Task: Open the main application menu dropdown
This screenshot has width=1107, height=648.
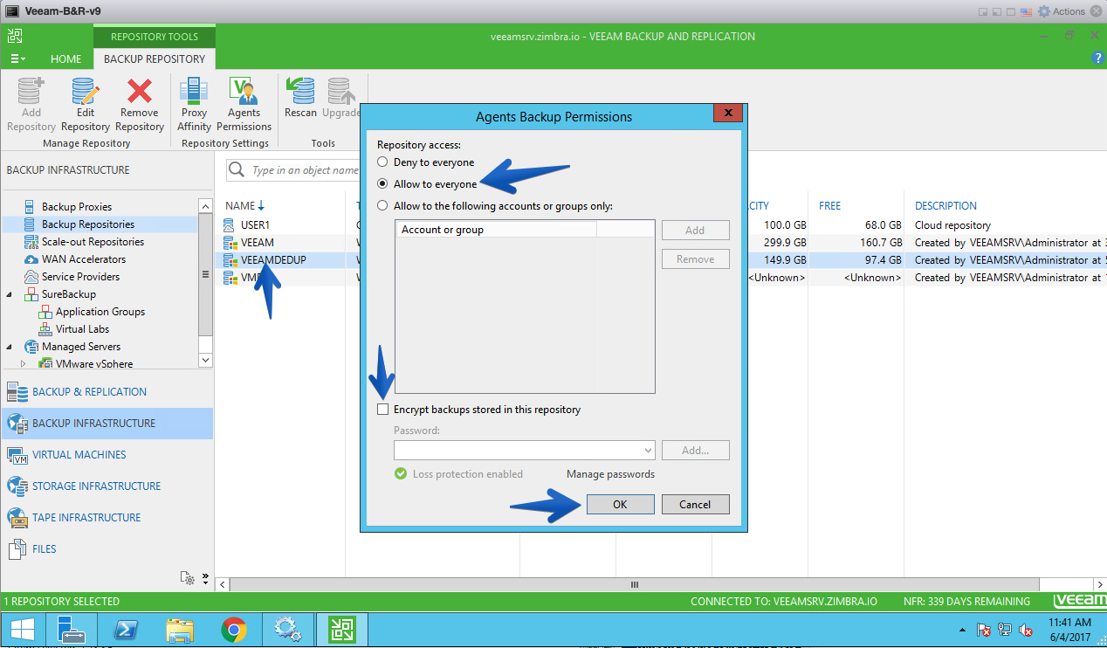Action: (17, 59)
